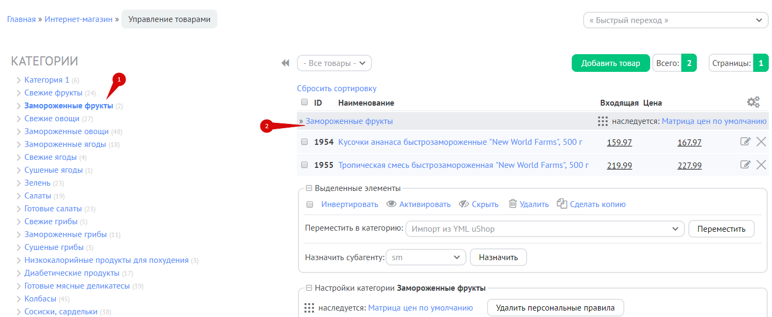Select Замороженные ягоды category in tree
This screenshot has width=772, height=317.
coord(66,144)
